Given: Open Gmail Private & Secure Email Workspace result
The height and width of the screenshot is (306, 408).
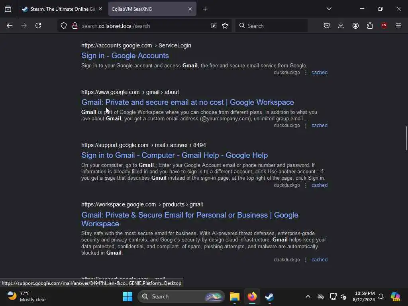Looking at the screenshot, I should click(x=190, y=220).
